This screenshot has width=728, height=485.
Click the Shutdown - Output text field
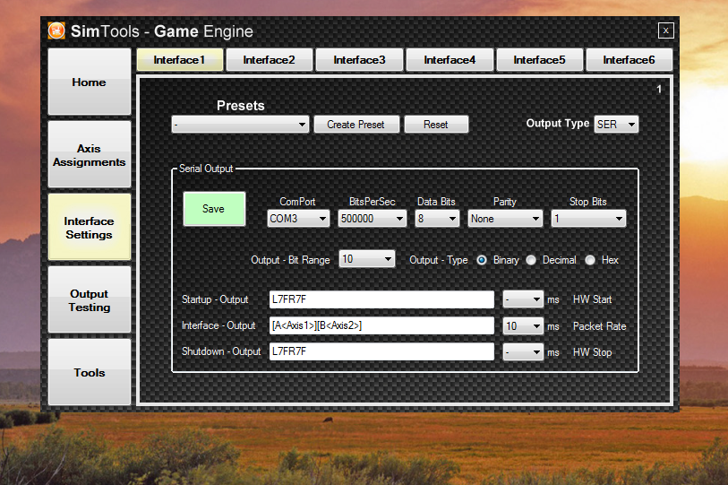point(381,351)
